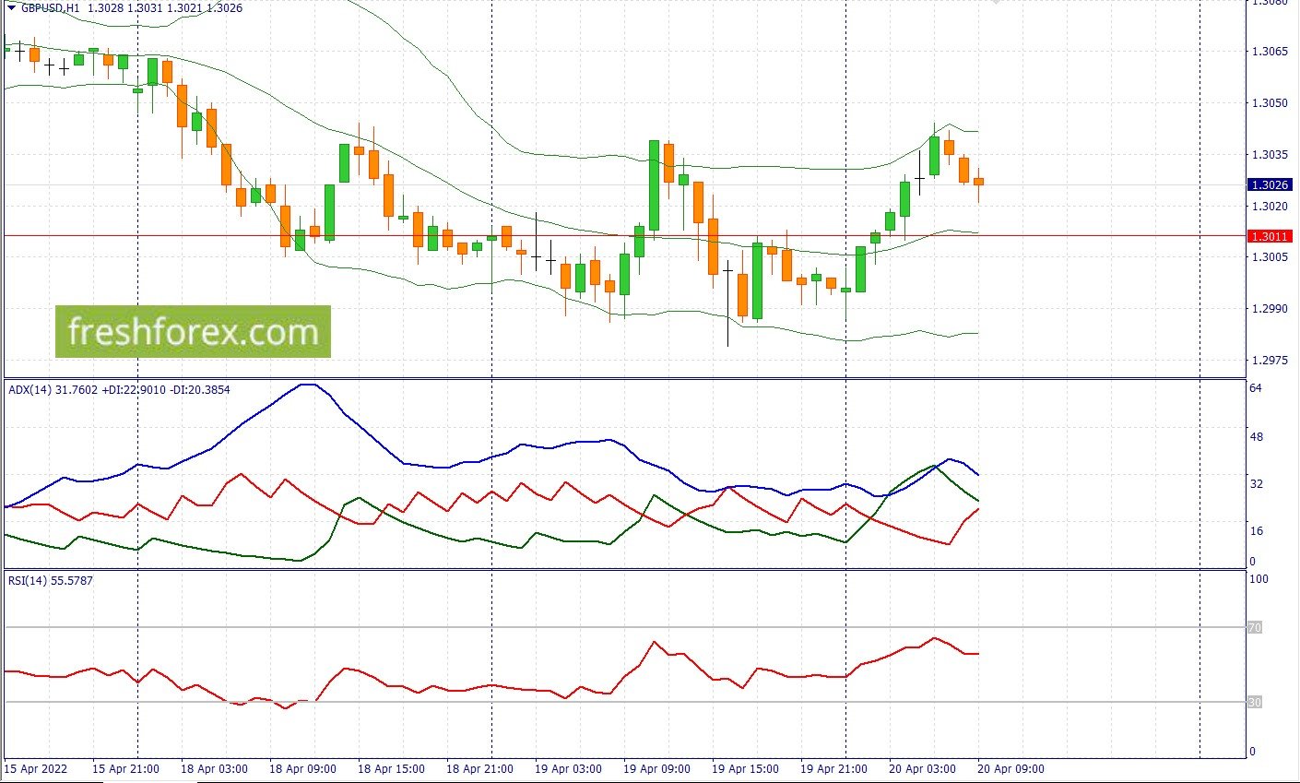Click the blue current price tag 1.3026
The width and height of the screenshot is (1300, 783).
[1270, 184]
